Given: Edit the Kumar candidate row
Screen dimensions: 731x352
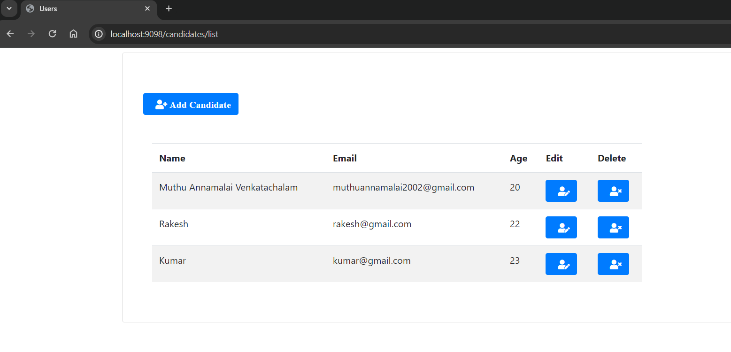Looking at the screenshot, I should click(x=561, y=264).
